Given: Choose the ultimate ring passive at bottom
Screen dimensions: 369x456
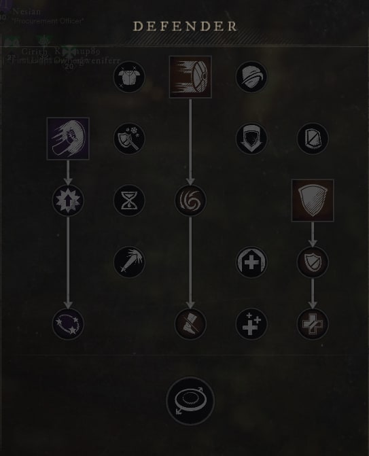Looking at the screenshot, I should (190, 401).
